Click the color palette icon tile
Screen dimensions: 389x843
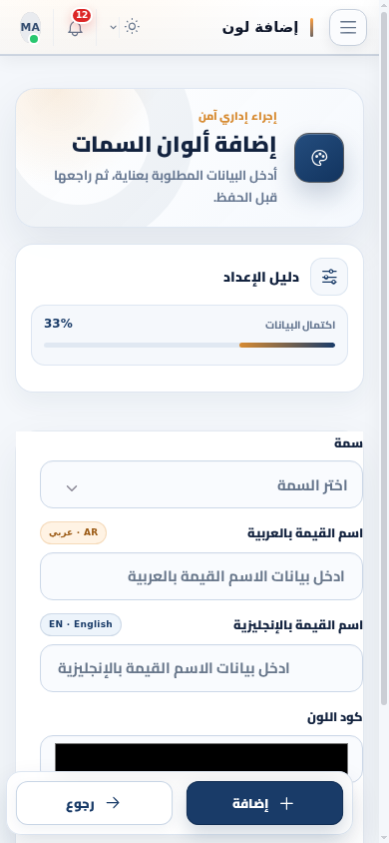coord(319,158)
